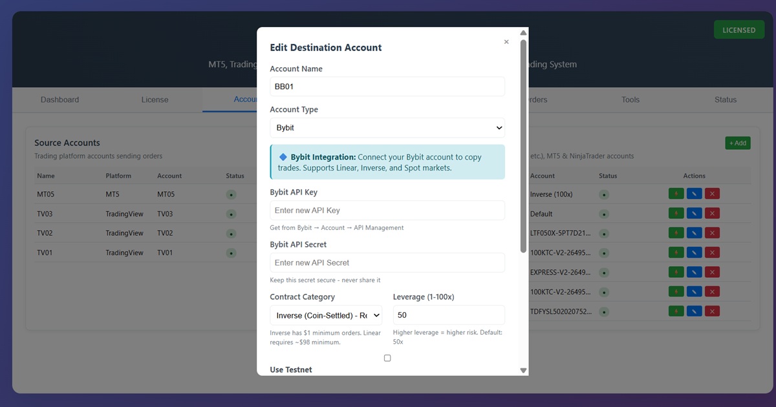Click the green test icon for Inverse (100x)
This screenshot has width=776, height=407.
click(676, 194)
